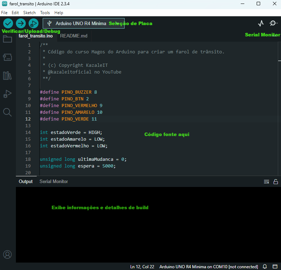Minimize the Arduino IDE window
281x270 pixels.
tap(243, 4)
